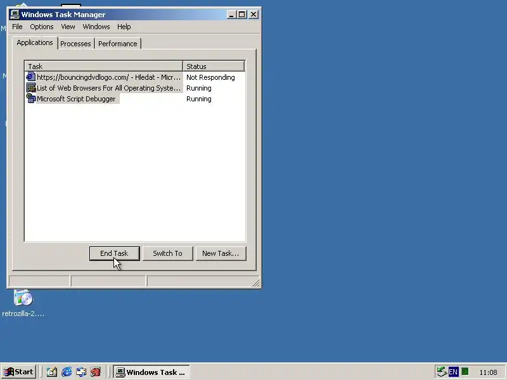The width and height of the screenshot is (507, 380).
Task: Select the bouncingdvdlogo.com task row
Action: 135,77
